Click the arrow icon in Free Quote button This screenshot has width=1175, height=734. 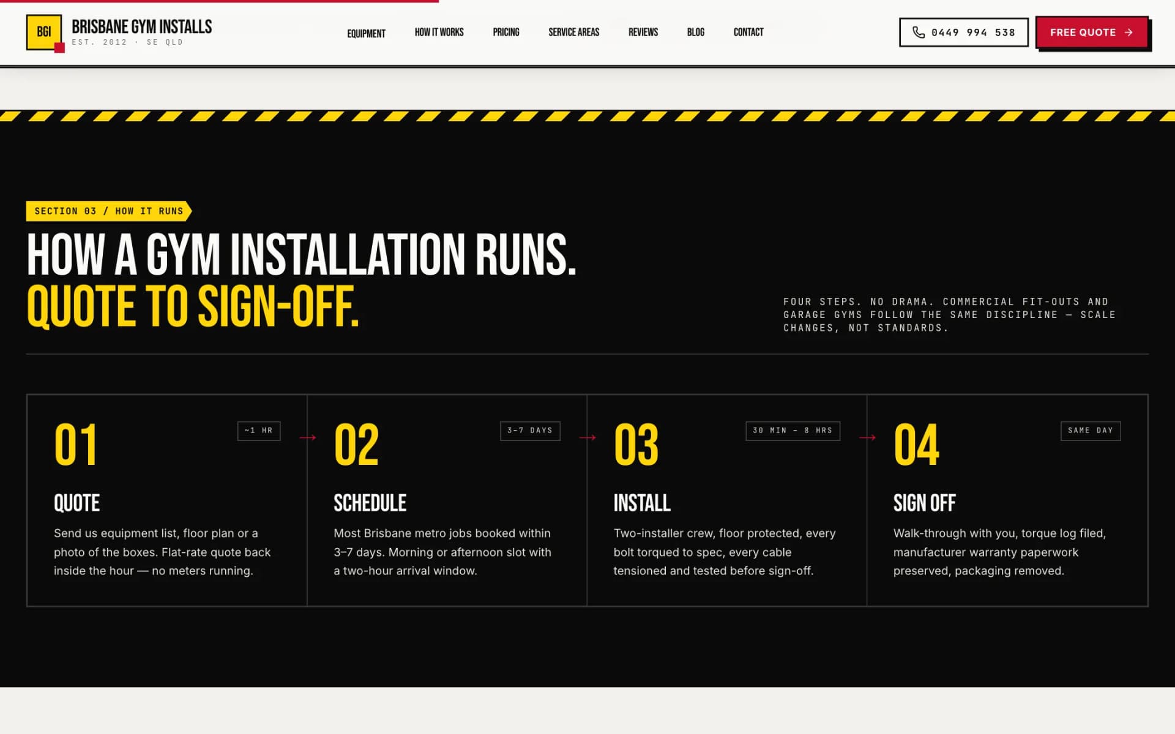(x=1128, y=32)
